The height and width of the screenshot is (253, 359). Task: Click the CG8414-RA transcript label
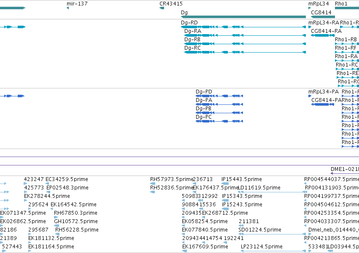click(x=326, y=31)
